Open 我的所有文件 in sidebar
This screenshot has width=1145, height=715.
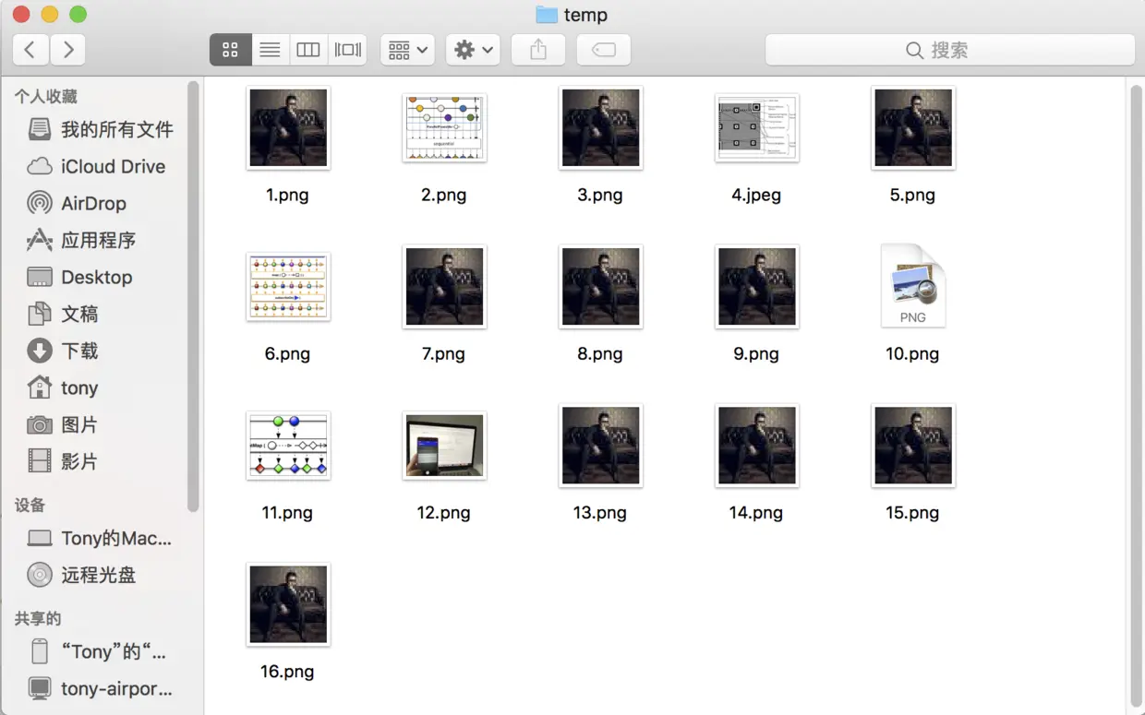click(100, 129)
